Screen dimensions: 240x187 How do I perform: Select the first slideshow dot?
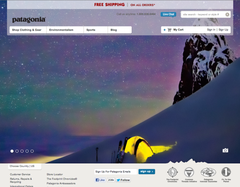tap(12, 151)
